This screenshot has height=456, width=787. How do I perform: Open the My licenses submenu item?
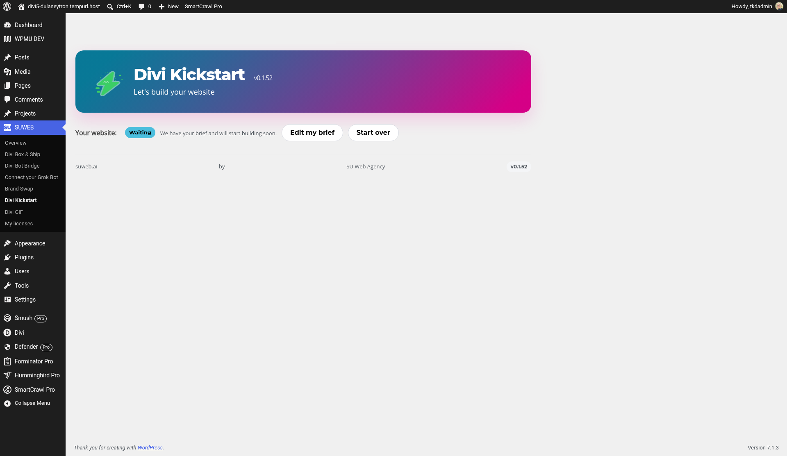pos(19,224)
